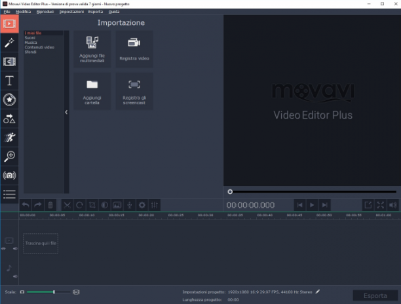Edit project settings with pencil icon
Viewport: 401px width, 304px height.
tap(318, 292)
